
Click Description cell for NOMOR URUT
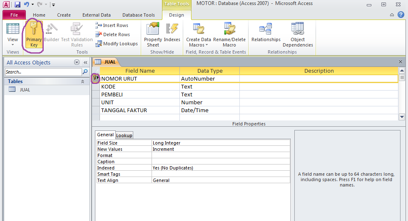(x=319, y=79)
